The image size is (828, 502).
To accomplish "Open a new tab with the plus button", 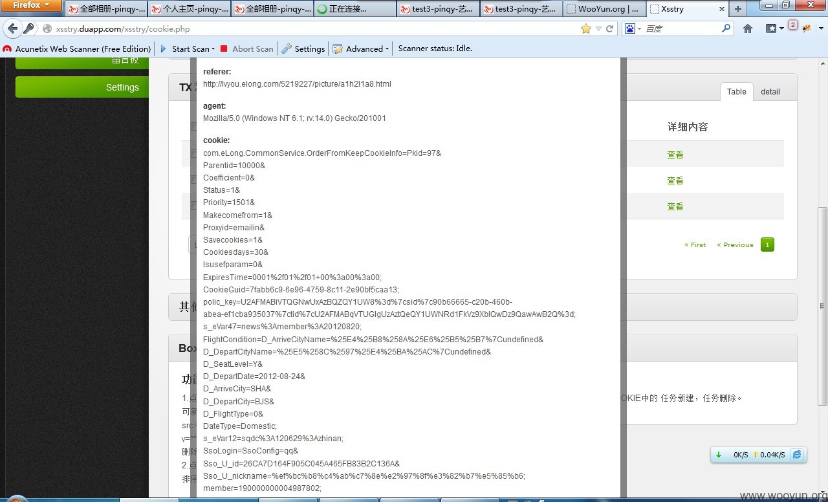I will (x=738, y=9).
